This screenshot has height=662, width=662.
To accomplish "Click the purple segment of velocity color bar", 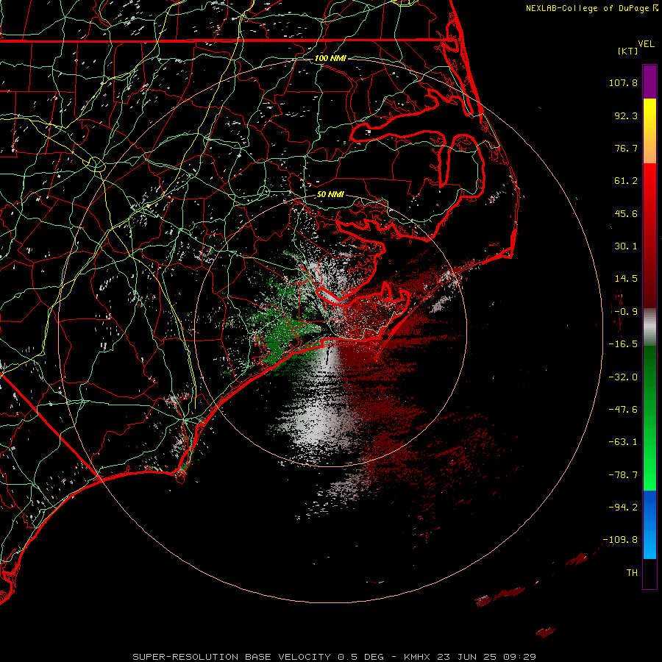I will pos(649,82).
